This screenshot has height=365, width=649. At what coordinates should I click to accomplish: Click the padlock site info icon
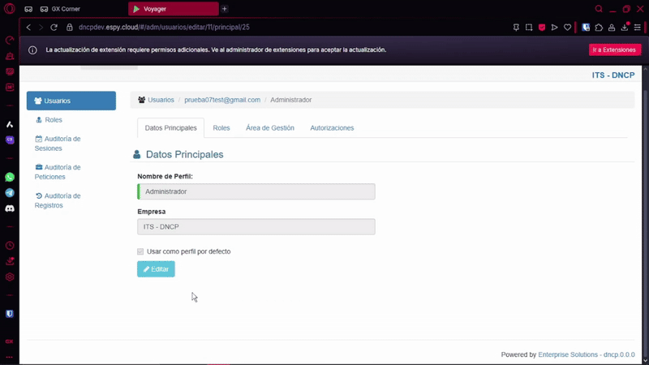[x=70, y=28]
